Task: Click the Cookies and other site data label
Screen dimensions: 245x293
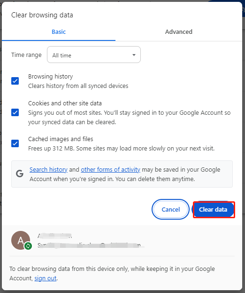Action: click(65, 103)
